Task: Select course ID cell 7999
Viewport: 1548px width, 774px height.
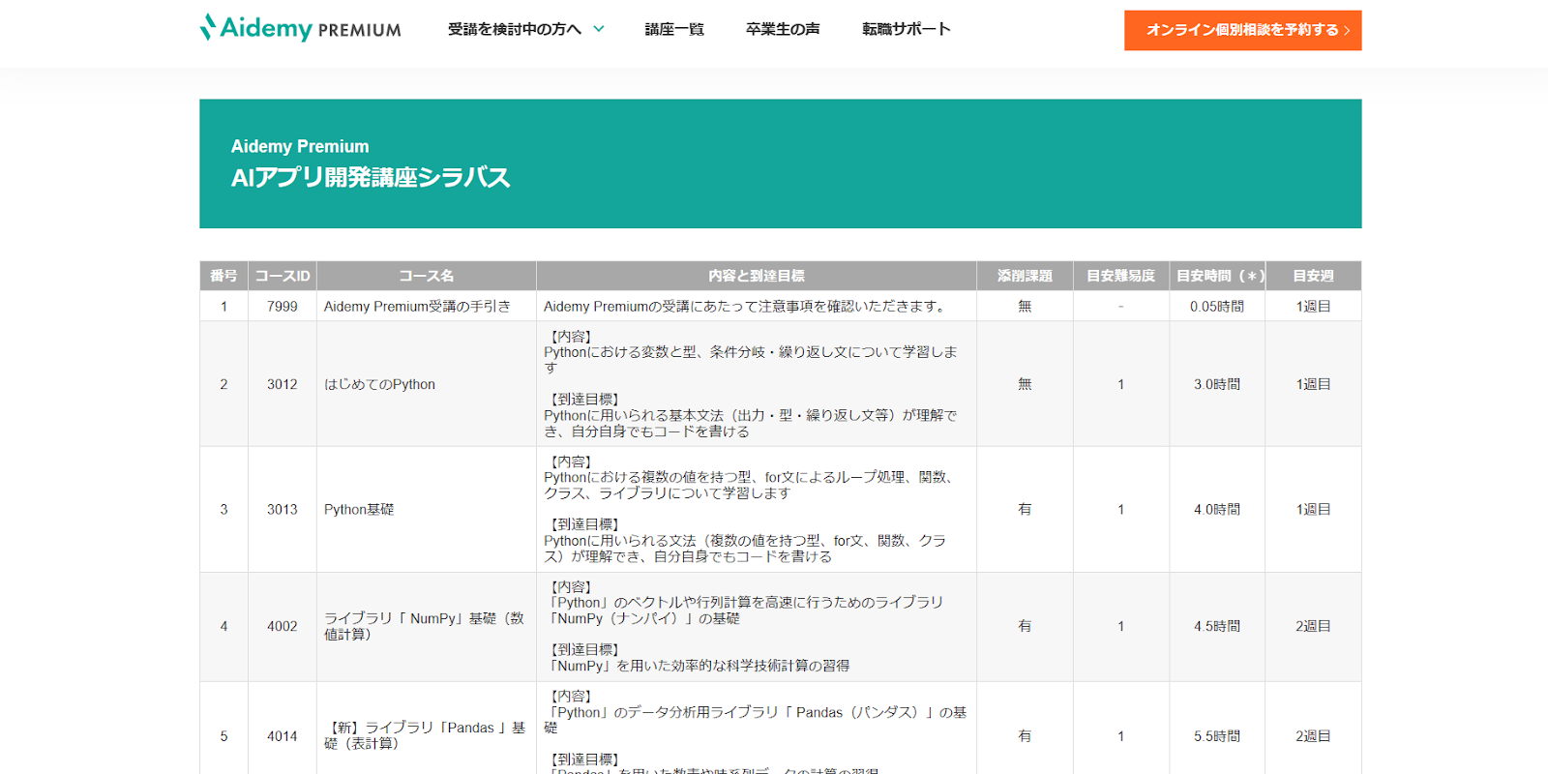Action: click(283, 306)
